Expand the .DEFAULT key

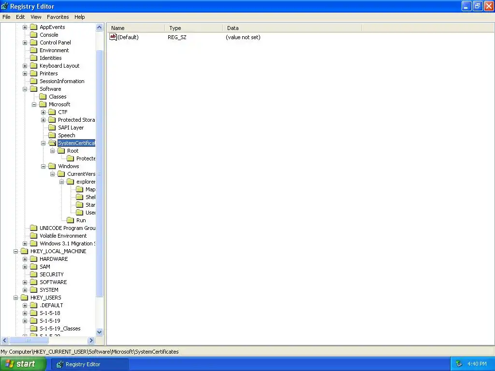coord(25,305)
